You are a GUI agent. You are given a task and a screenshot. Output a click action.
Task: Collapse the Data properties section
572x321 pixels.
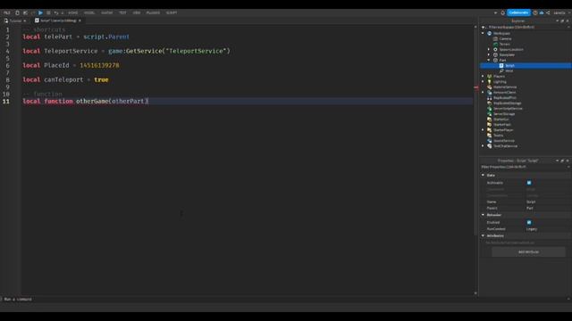483,175
